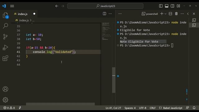Open the Customize Layout icon
199x112 pixels.
[x=178, y=6]
